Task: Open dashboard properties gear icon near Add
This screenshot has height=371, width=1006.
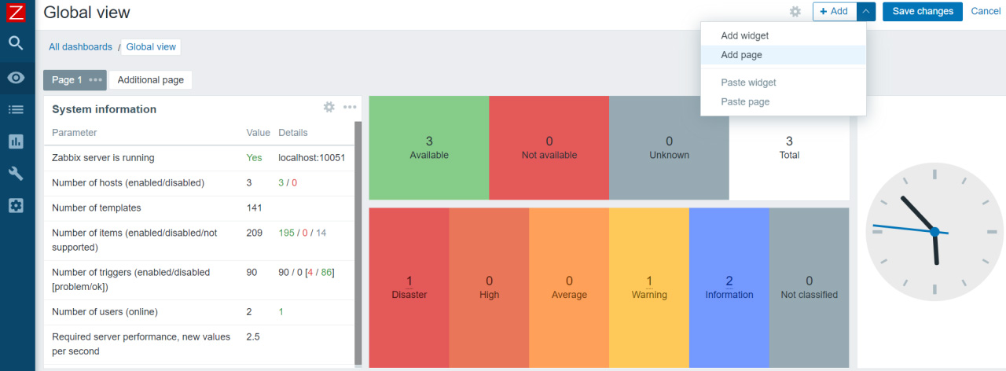Action: tap(795, 12)
